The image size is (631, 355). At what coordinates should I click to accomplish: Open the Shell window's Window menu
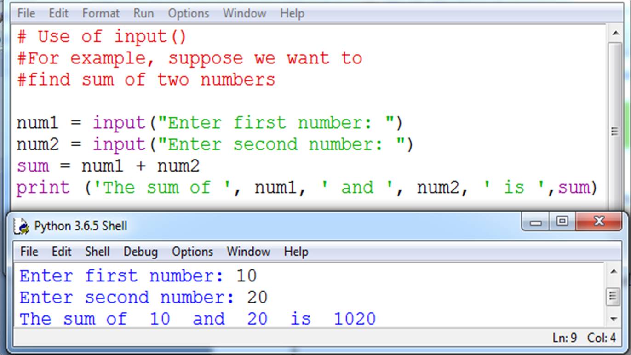pyautogui.click(x=248, y=252)
